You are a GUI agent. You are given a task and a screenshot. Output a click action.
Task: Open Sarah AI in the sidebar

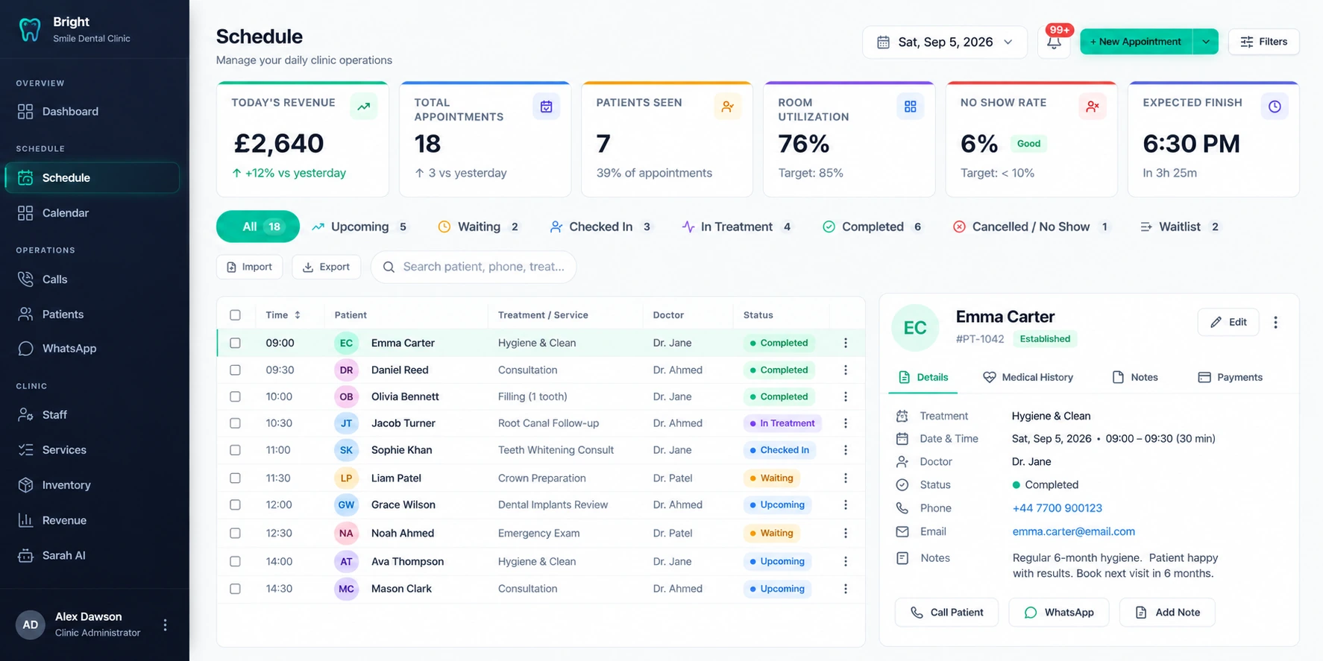tap(92, 555)
